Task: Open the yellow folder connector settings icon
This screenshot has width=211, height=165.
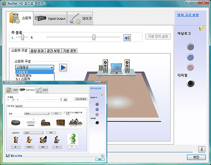Action: (x=202, y=28)
